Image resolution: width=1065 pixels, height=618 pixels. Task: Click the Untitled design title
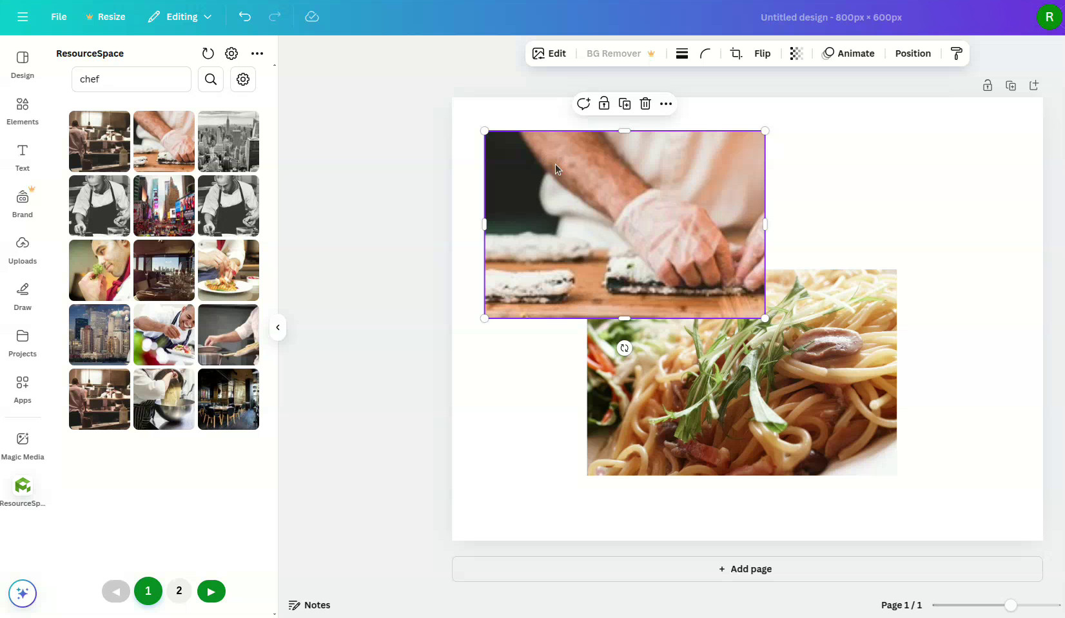click(x=831, y=17)
